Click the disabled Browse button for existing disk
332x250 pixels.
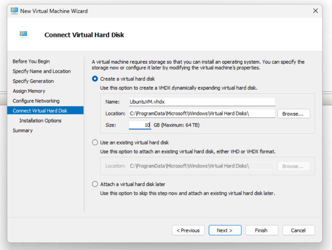tap(293, 166)
